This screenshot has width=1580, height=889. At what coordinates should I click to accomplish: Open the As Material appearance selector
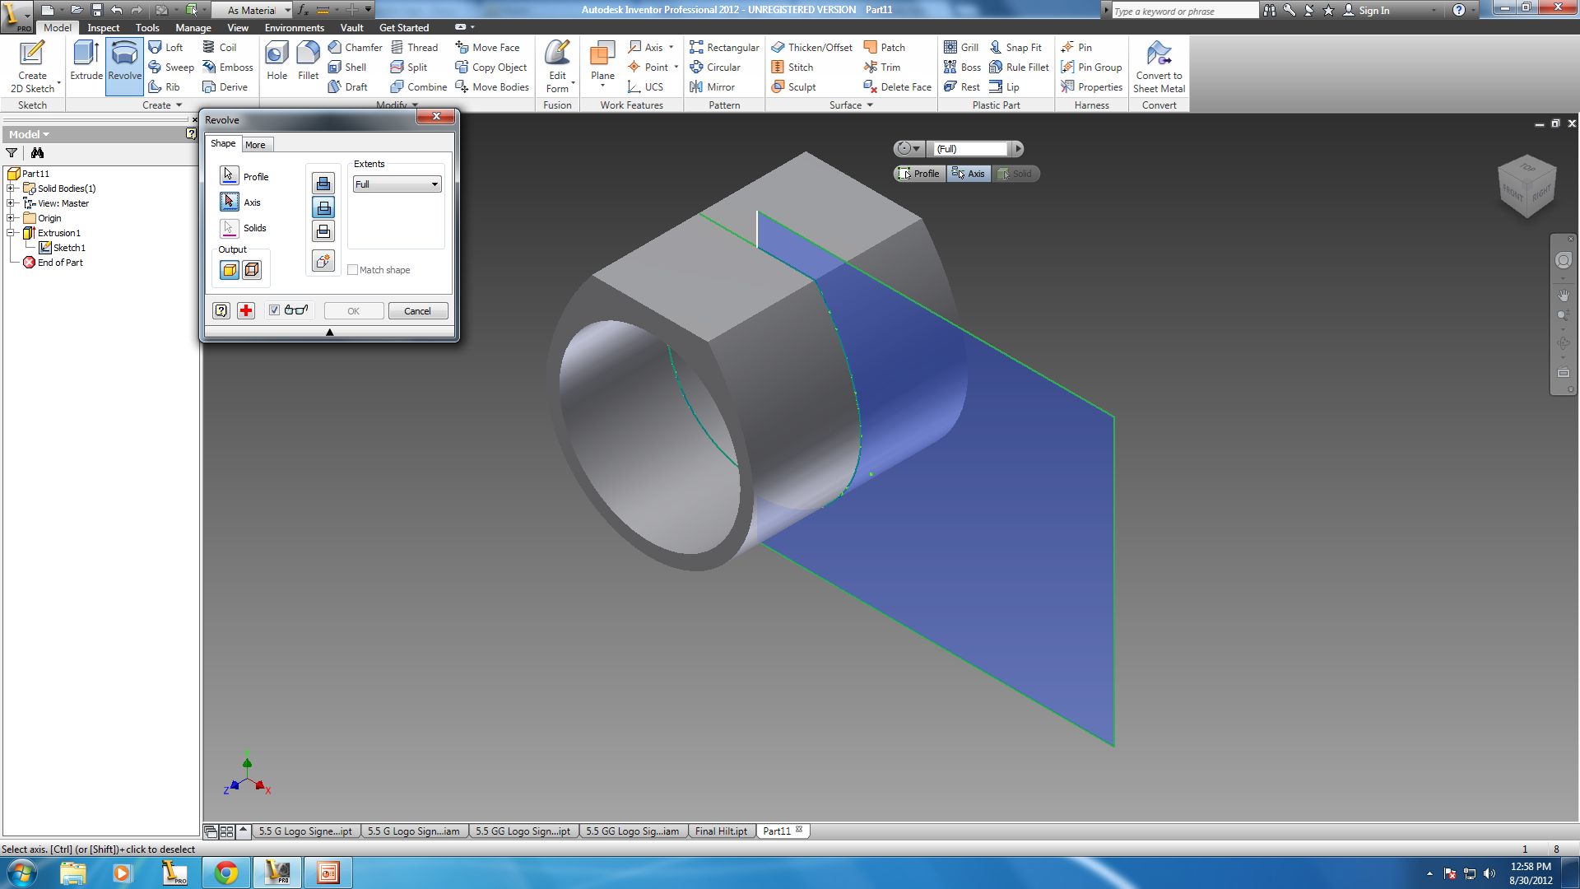(253, 10)
